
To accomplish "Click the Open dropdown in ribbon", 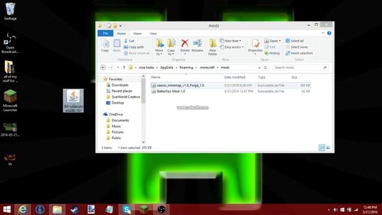I will (272, 41).
